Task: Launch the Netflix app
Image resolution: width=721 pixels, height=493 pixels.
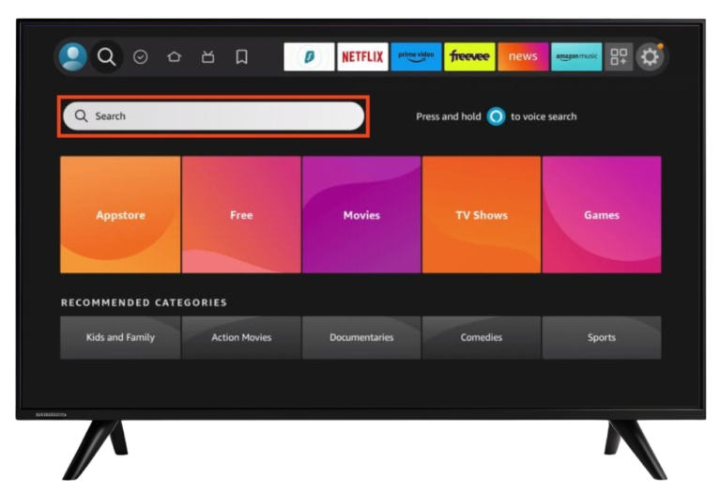Action: coord(362,57)
